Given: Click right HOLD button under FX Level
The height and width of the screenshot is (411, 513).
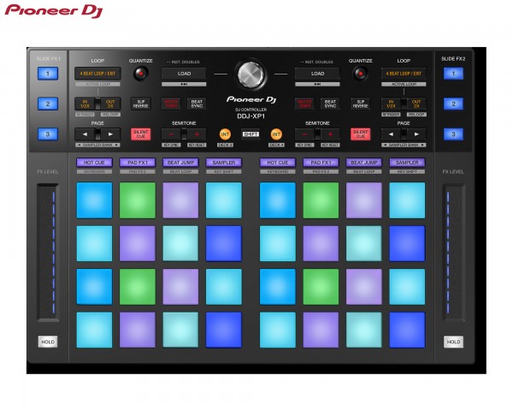Looking at the screenshot, I should pyautogui.click(x=453, y=342).
